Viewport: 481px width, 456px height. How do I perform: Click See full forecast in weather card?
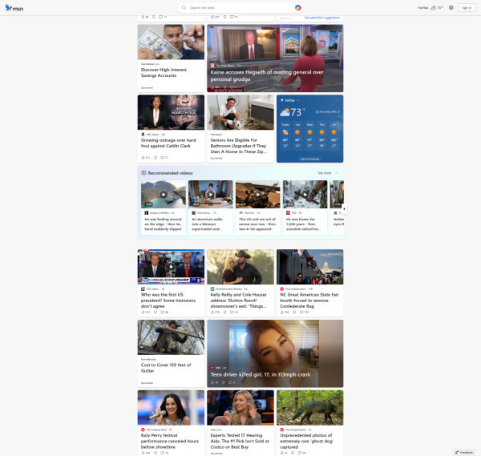[x=309, y=159]
